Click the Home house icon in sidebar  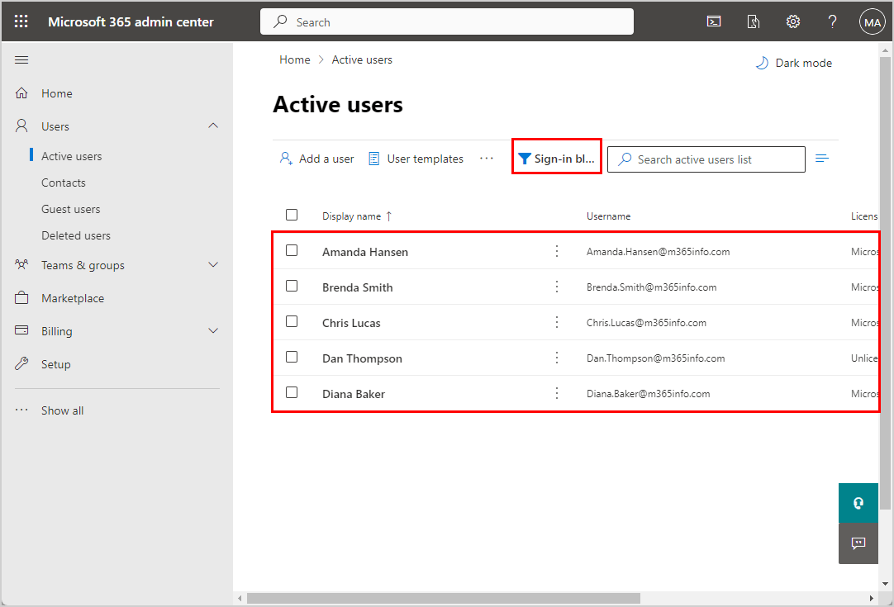coord(21,92)
